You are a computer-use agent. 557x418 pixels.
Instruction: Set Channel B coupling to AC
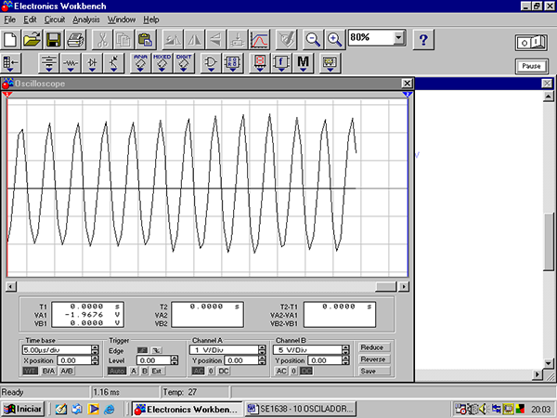281,371
